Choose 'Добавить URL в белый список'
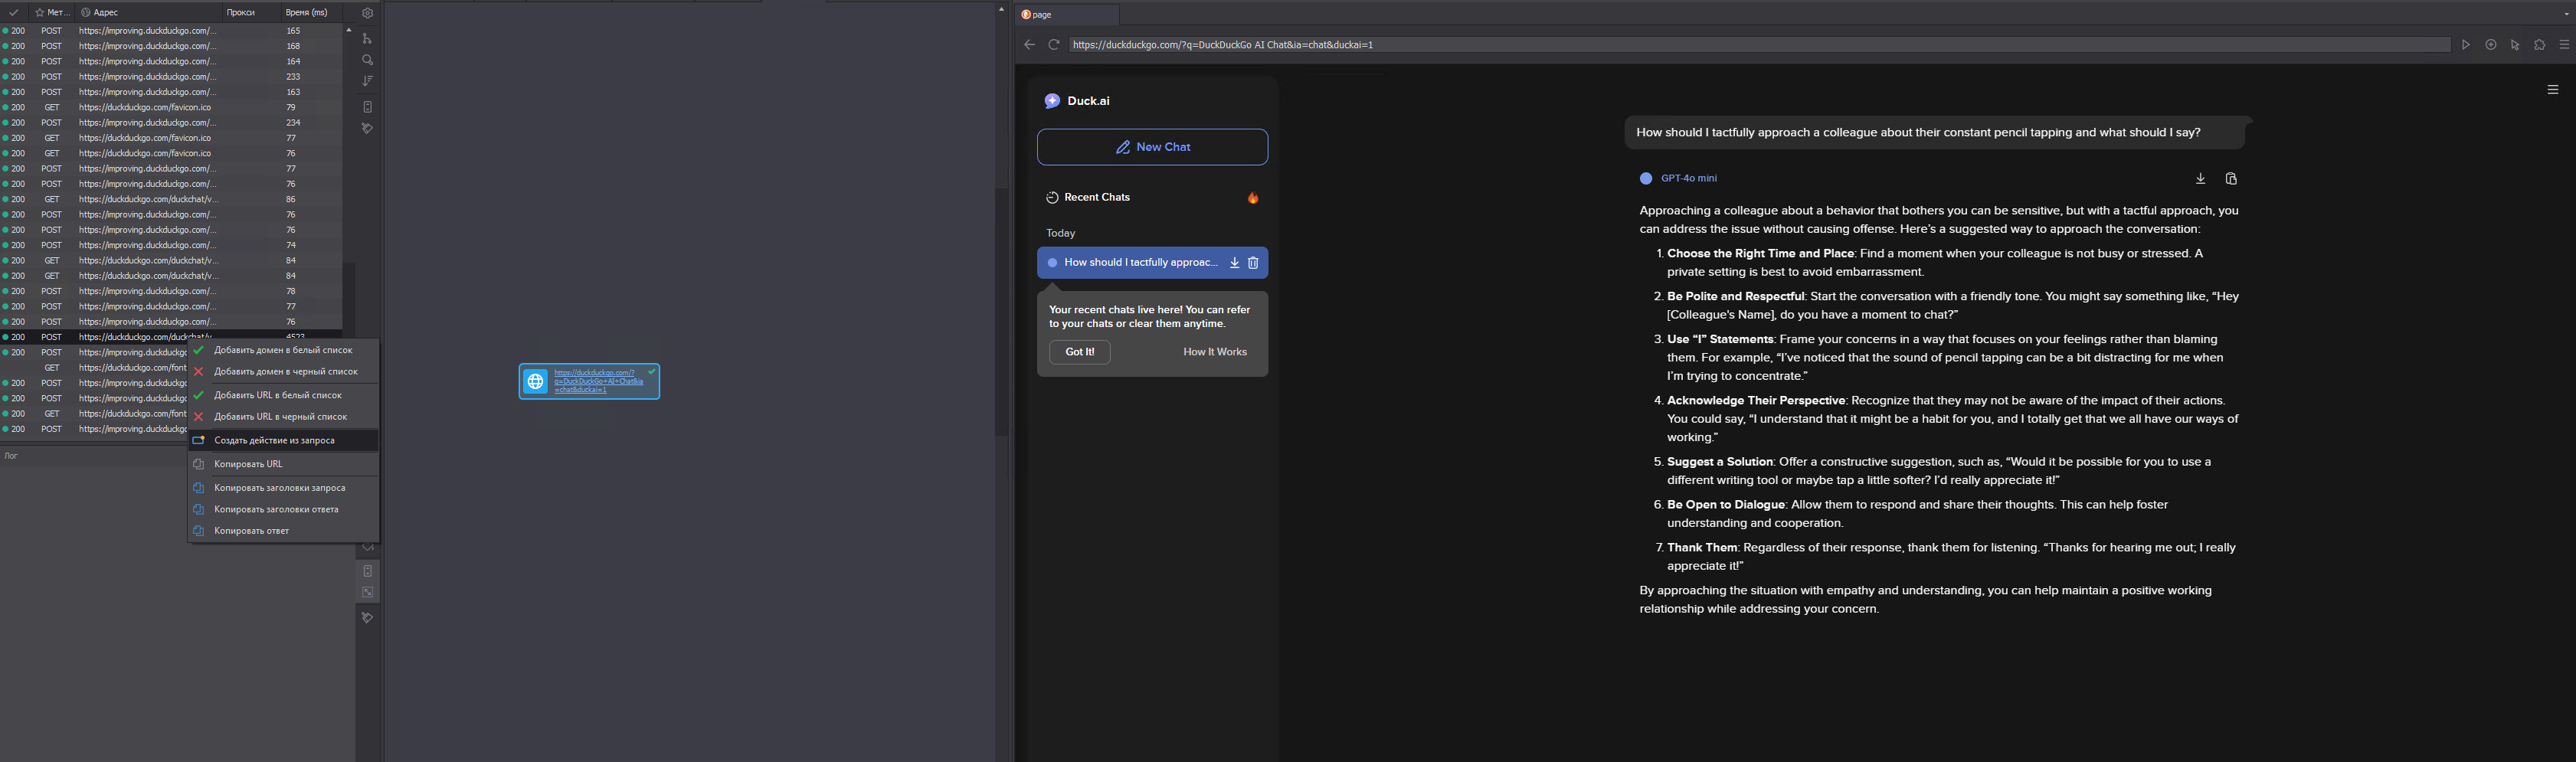 pyautogui.click(x=283, y=395)
